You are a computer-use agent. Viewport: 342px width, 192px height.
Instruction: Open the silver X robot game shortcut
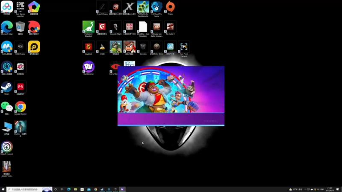coord(130,8)
